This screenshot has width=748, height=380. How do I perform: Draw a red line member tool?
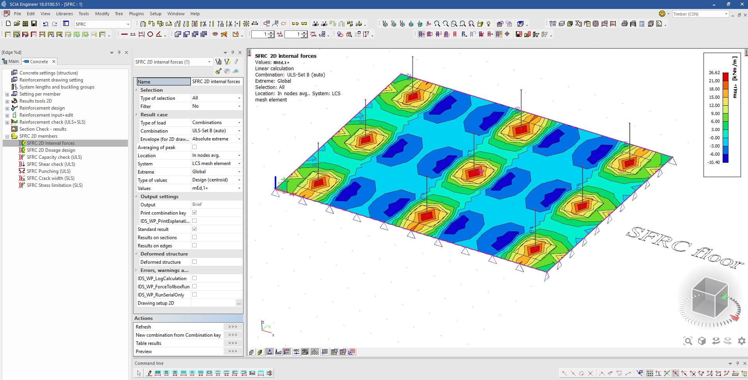coord(124,34)
